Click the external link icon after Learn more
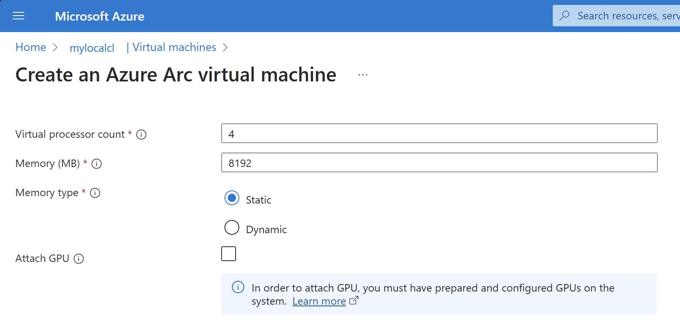The height and width of the screenshot is (331, 680). [354, 301]
